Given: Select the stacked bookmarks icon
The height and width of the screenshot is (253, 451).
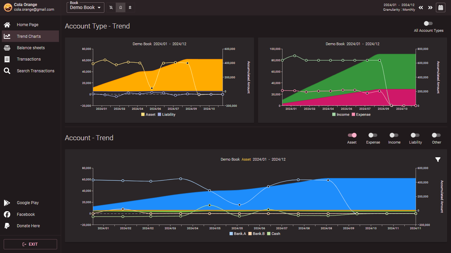Looking at the screenshot, I should [130, 7].
